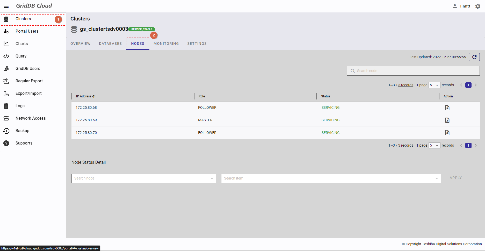Click the Network Access icon
This screenshot has width=485, height=251.
[6, 118]
